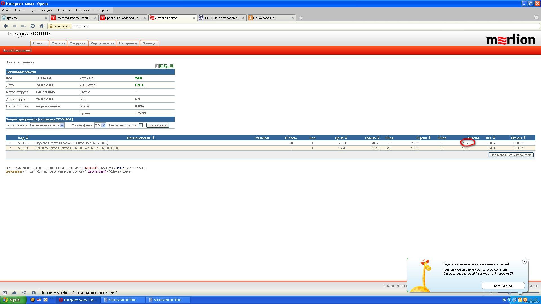The height and width of the screenshot is (304, 541).
Task: Open the Инструменты menu
Action: click(84, 10)
